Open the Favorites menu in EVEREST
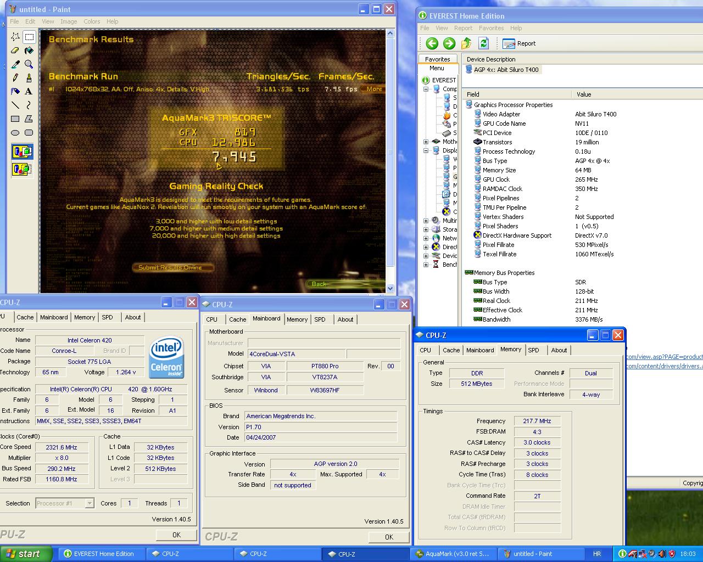703x562 pixels. click(x=491, y=28)
